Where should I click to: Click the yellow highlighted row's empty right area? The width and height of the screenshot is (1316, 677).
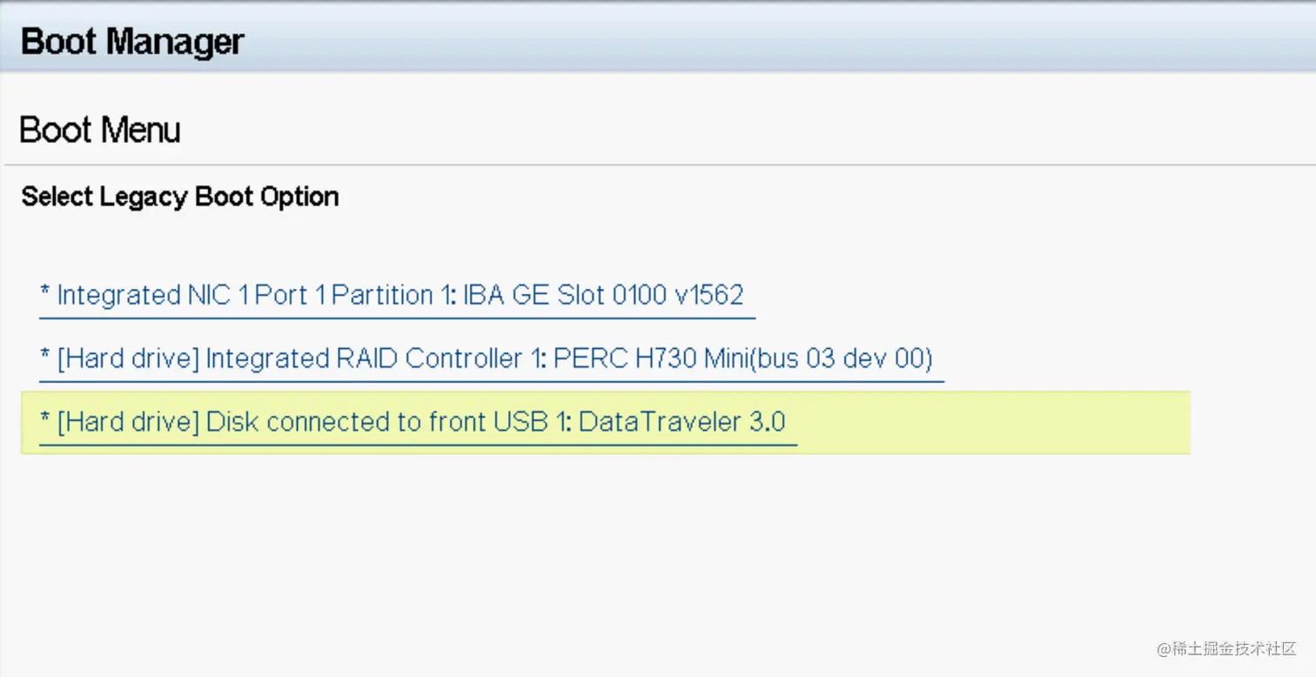tap(992, 422)
